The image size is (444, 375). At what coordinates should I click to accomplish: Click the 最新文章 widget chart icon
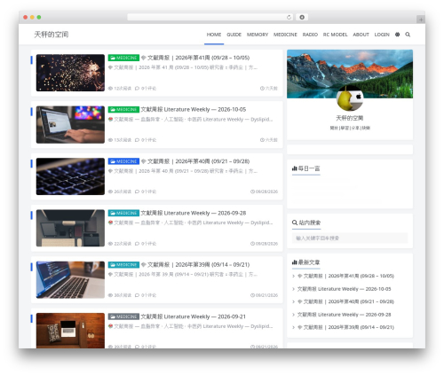pos(294,262)
